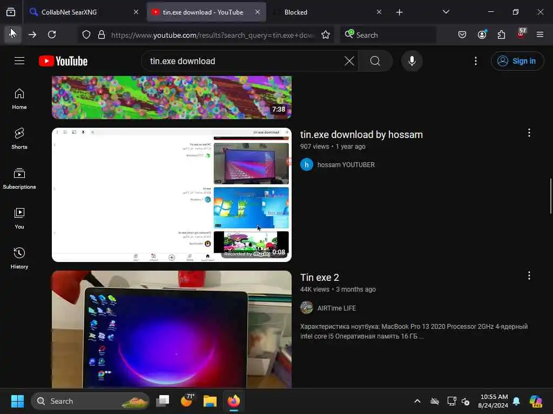This screenshot has height=414, width=553.
Task: Open the Firefox account menu
Action: point(482,34)
